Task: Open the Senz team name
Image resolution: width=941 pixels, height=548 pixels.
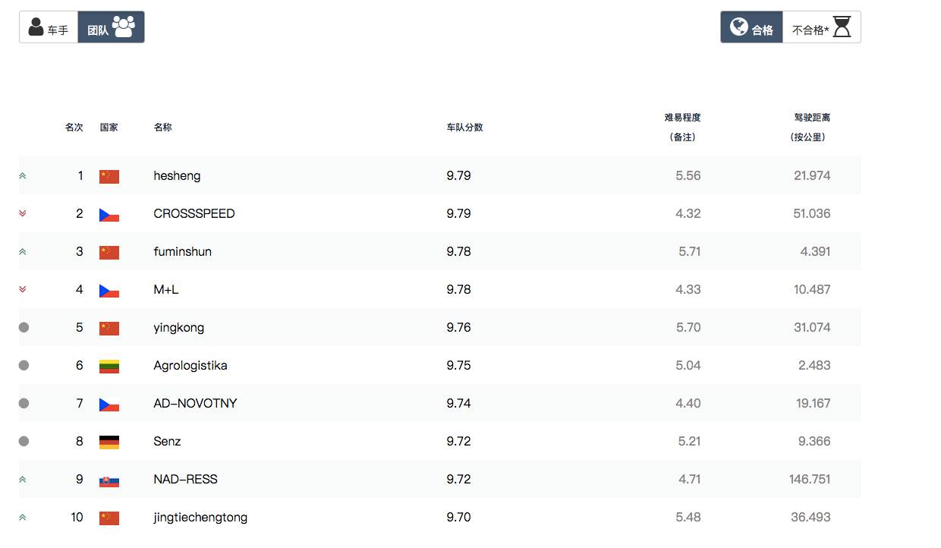Action: point(167,441)
